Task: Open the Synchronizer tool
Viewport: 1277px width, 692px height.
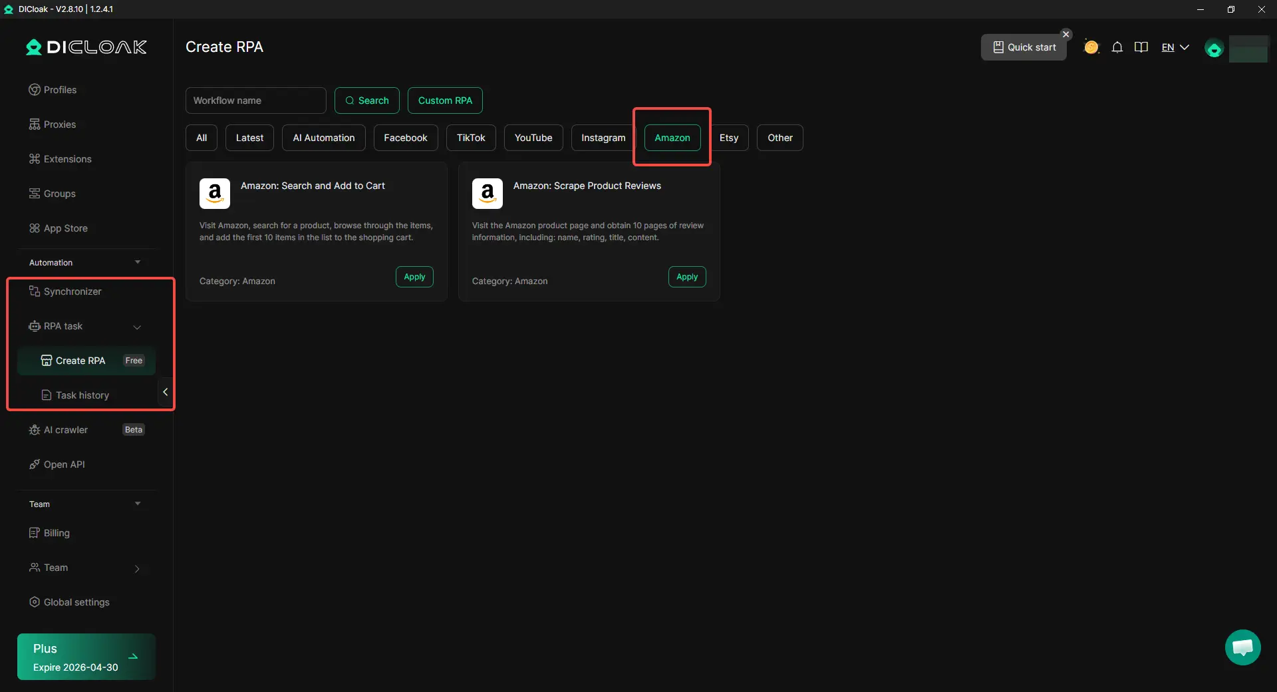Action: 72,291
